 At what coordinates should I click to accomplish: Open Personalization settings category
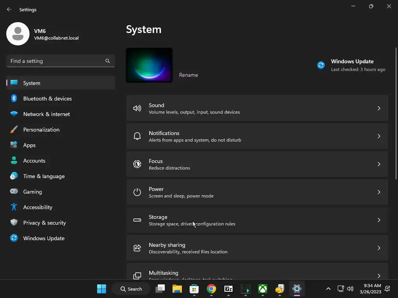(61, 130)
